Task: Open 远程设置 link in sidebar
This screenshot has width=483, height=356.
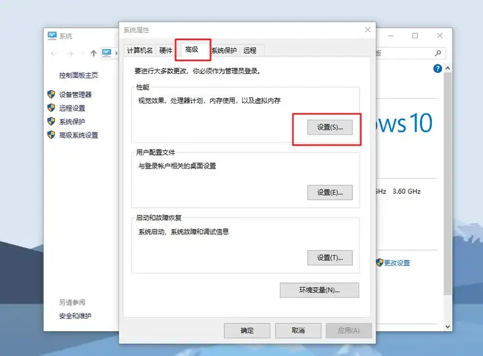Action: pyautogui.click(x=72, y=108)
